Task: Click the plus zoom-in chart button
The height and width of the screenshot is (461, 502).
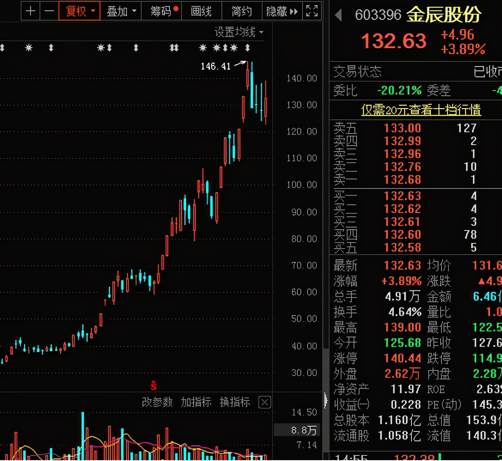Action: point(30,11)
